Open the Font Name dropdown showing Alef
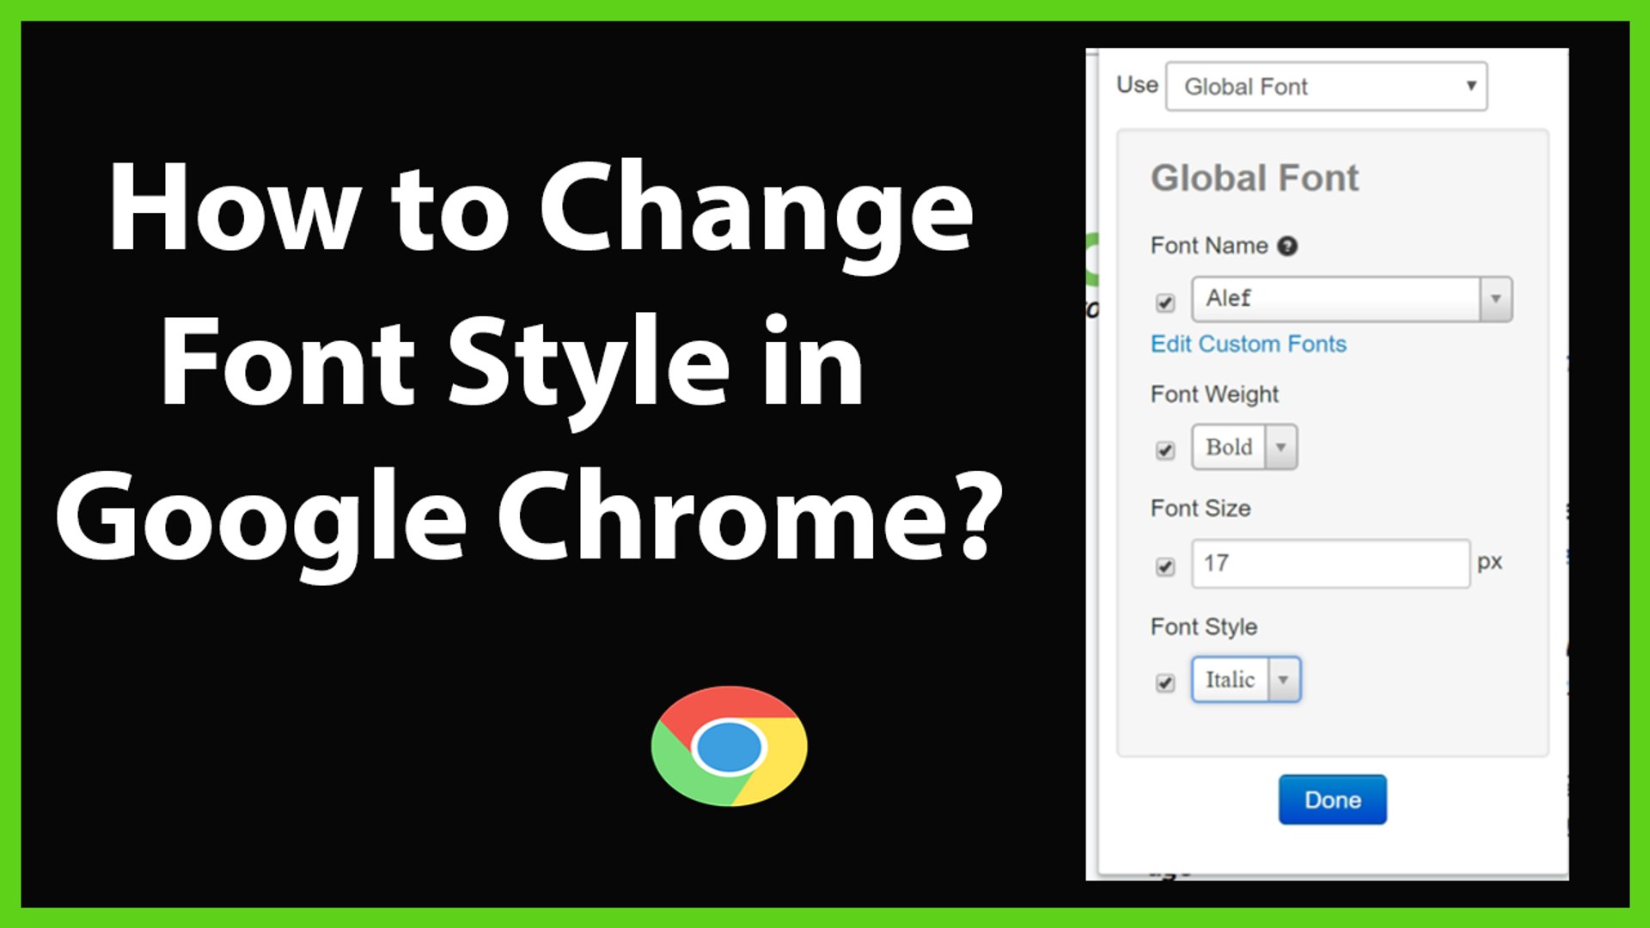 point(1495,299)
